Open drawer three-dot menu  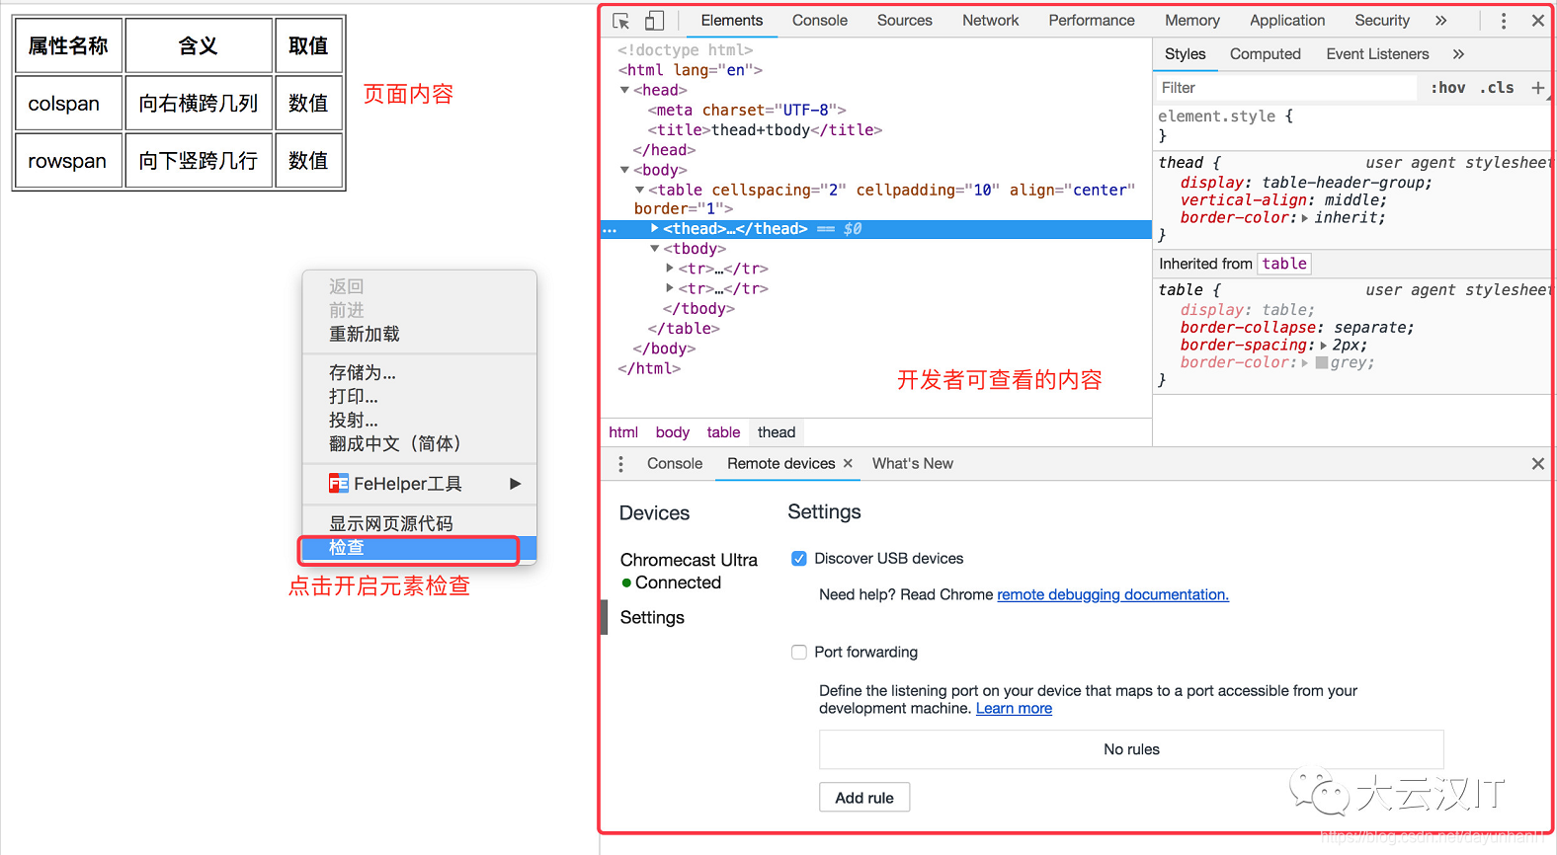620,464
